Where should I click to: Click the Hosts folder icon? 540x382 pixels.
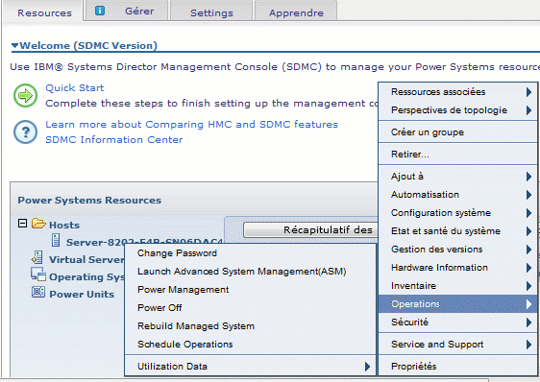coord(38,224)
